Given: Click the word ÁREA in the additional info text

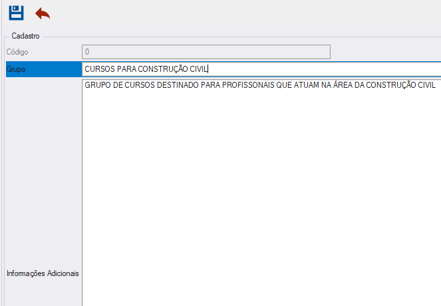Looking at the screenshot, I should pos(343,84).
